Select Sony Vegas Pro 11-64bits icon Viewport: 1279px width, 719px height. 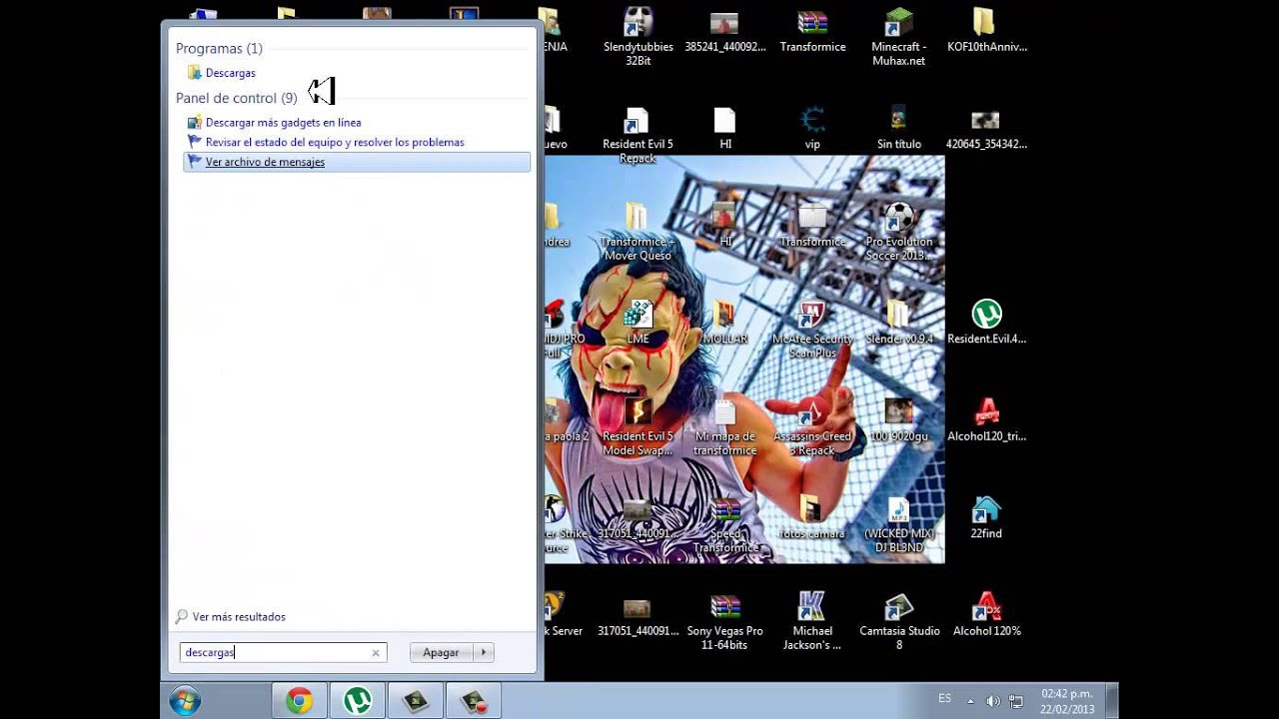pyautogui.click(x=725, y=621)
